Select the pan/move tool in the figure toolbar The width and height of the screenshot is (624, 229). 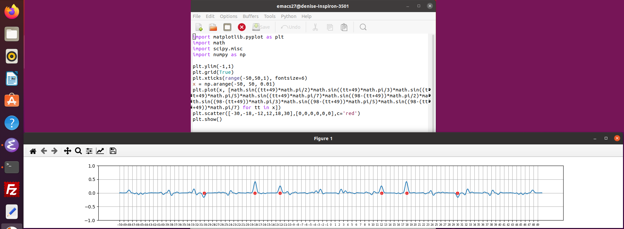pyautogui.click(x=67, y=151)
